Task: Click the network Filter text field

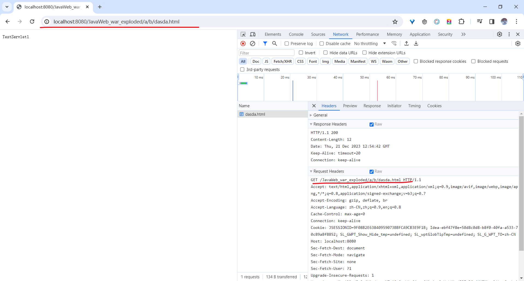Action: pyautogui.click(x=266, y=53)
